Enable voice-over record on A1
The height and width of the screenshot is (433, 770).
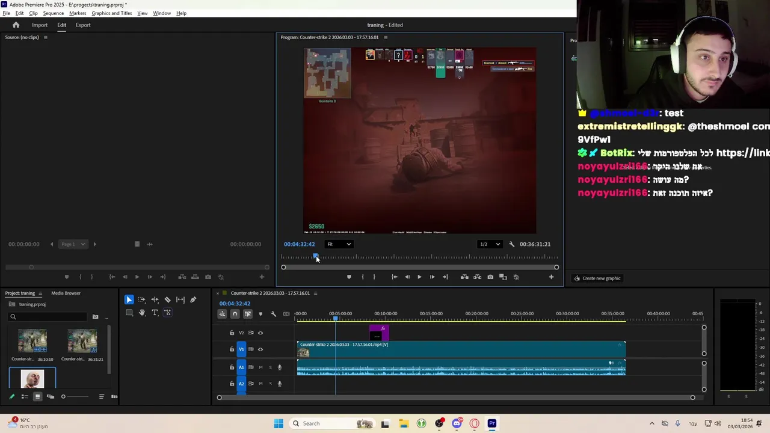pos(279,367)
